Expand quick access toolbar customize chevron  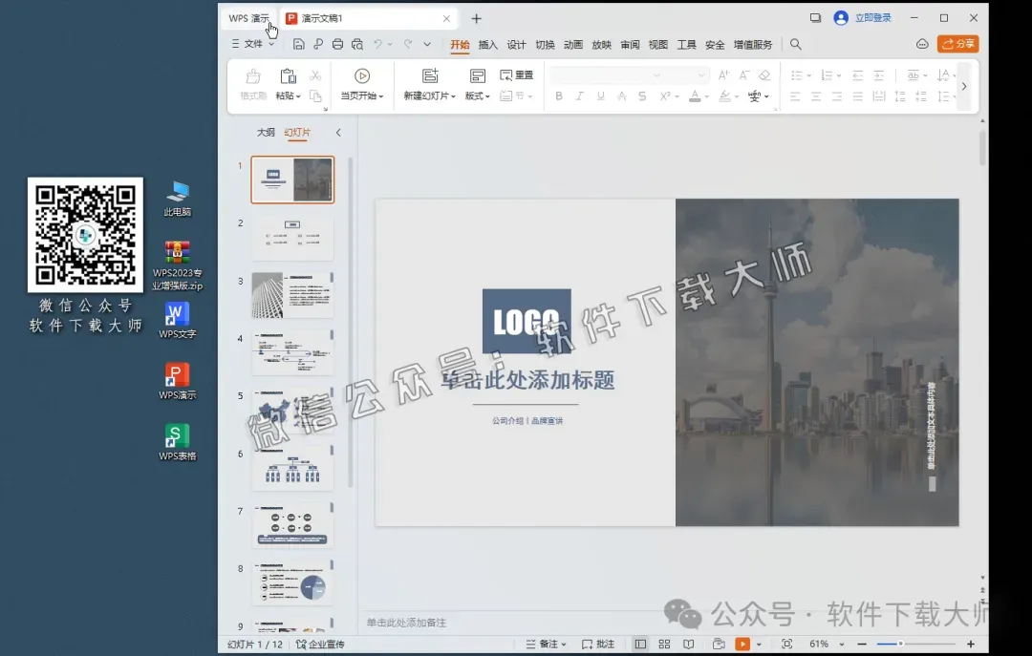[x=427, y=44]
